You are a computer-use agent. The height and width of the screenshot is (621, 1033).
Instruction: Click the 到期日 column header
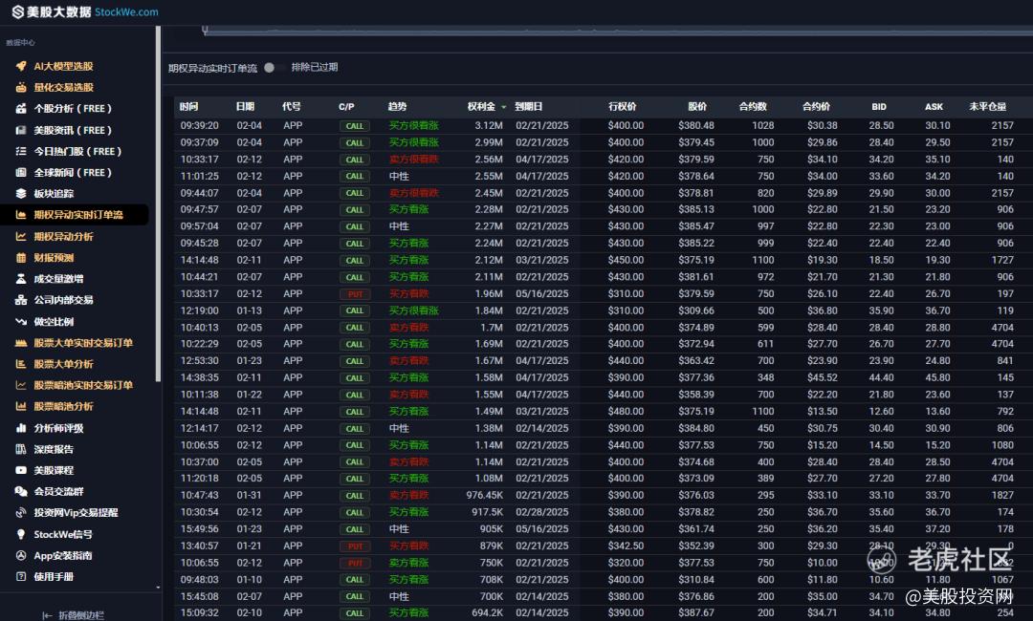tap(528, 106)
